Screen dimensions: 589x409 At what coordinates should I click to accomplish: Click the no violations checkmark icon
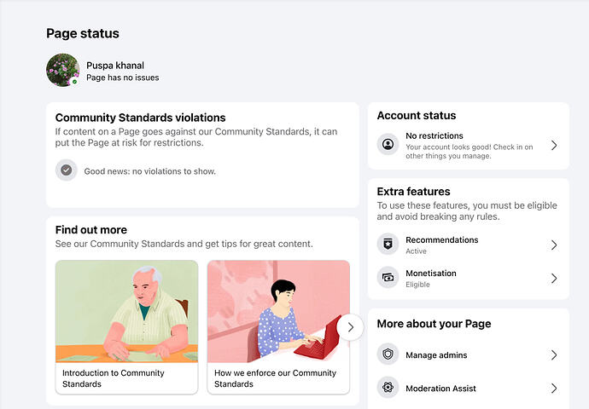click(x=66, y=170)
